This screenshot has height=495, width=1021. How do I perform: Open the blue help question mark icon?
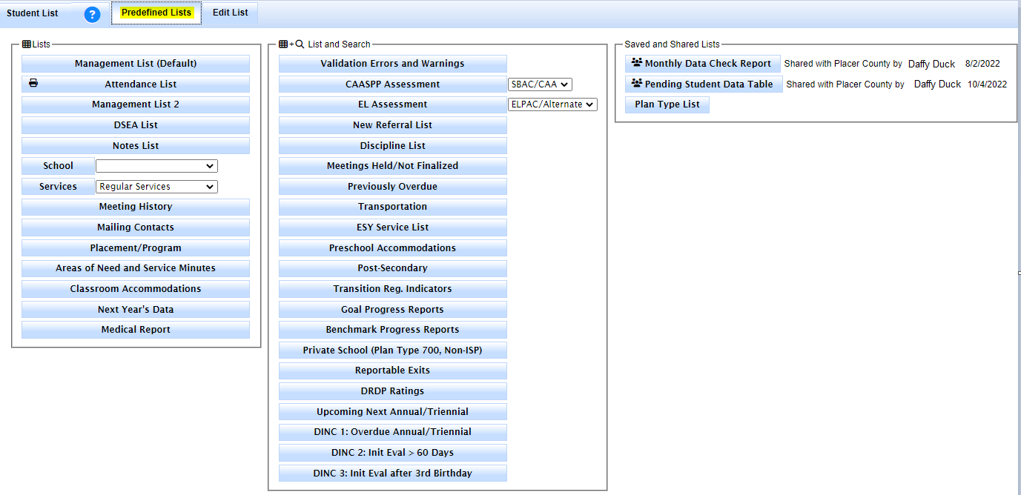coord(91,14)
